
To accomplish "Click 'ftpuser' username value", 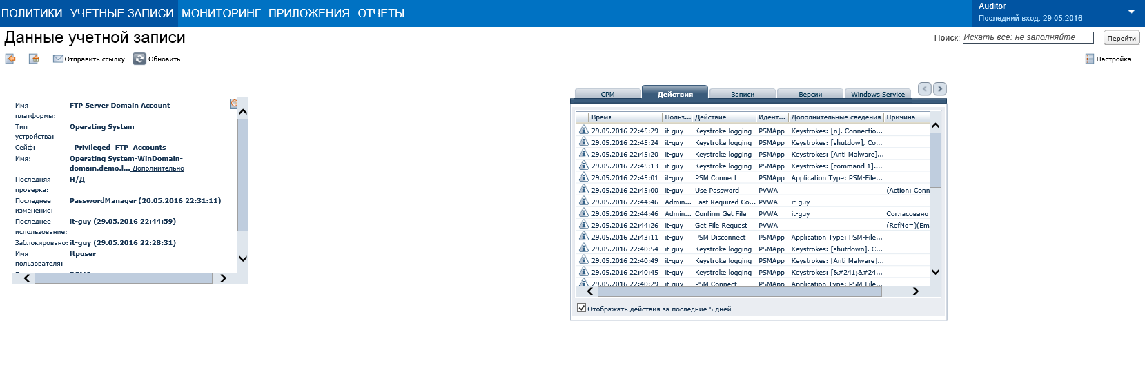I will click(x=83, y=254).
